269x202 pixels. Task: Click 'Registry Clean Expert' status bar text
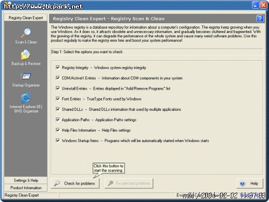(22, 195)
